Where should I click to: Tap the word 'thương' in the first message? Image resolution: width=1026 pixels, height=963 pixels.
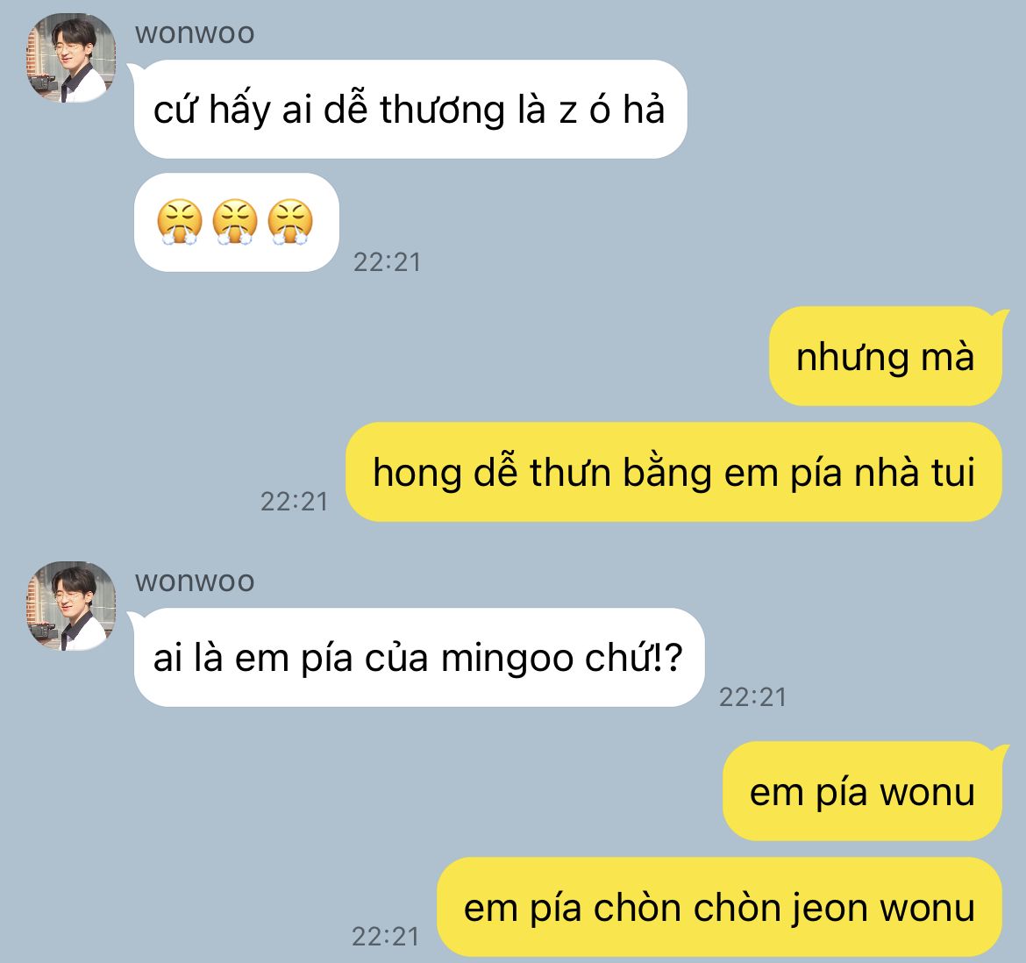click(x=442, y=110)
